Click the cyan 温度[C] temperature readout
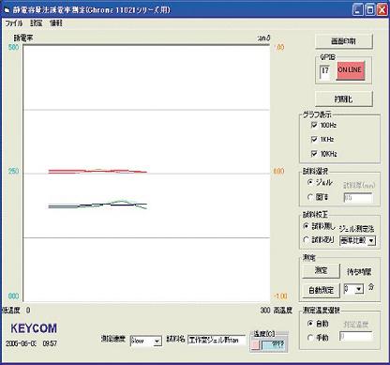The height and width of the screenshot is (365, 390). click(x=273, y=345)
